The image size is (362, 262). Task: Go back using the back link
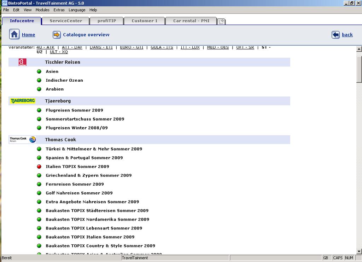(347, 35)
